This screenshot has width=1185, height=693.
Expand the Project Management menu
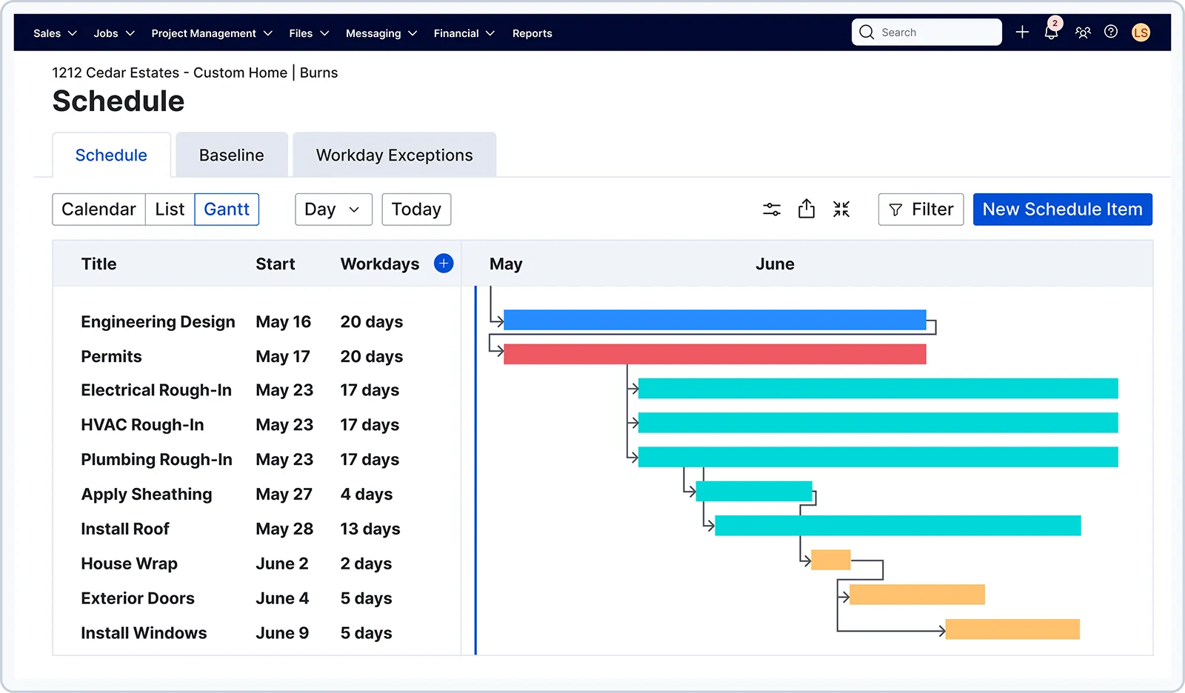pyautogui.click(x=212, y=33)
